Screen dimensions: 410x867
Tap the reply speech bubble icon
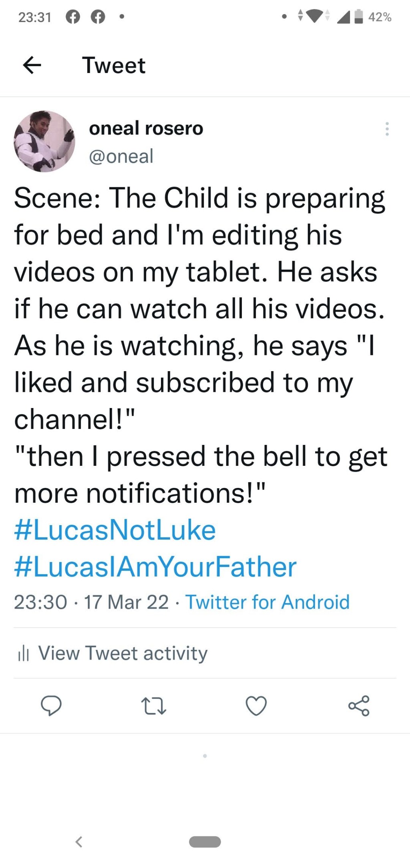pyautogui.click(x=51, y=706)
